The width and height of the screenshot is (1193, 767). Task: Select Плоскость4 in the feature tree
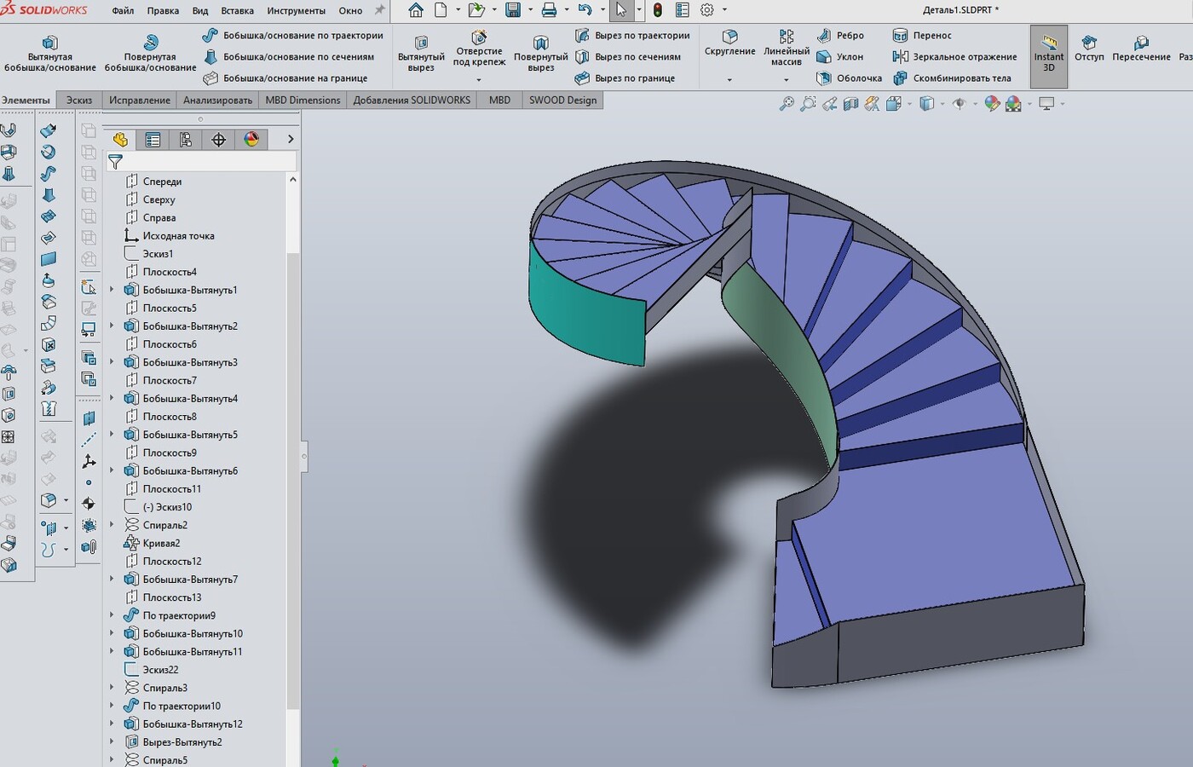pyautogui.click(x=170, y=272)
